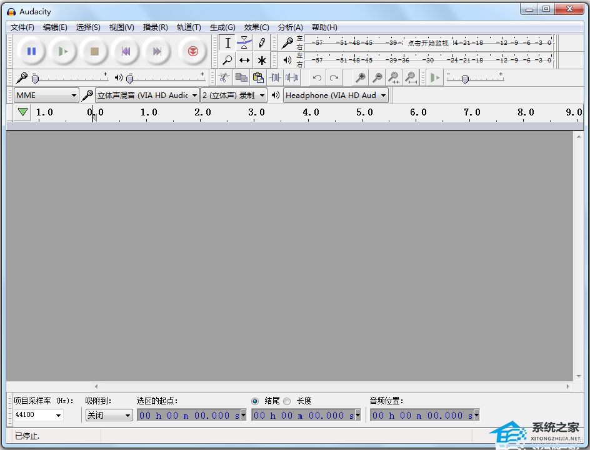
Task: Select the Zoom magnifier tool
Action: (227, 60)
